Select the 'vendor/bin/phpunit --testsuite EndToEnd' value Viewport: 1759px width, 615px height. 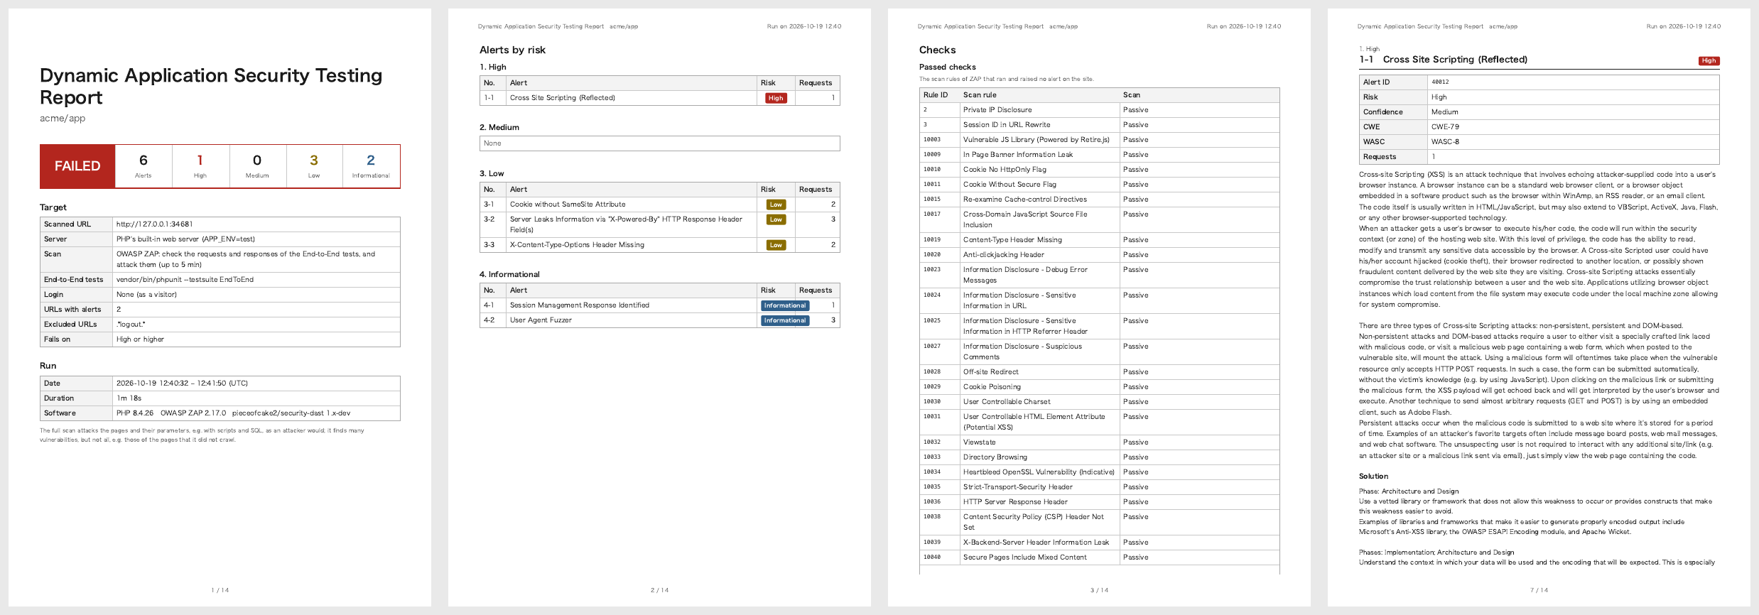click(185, 280)
